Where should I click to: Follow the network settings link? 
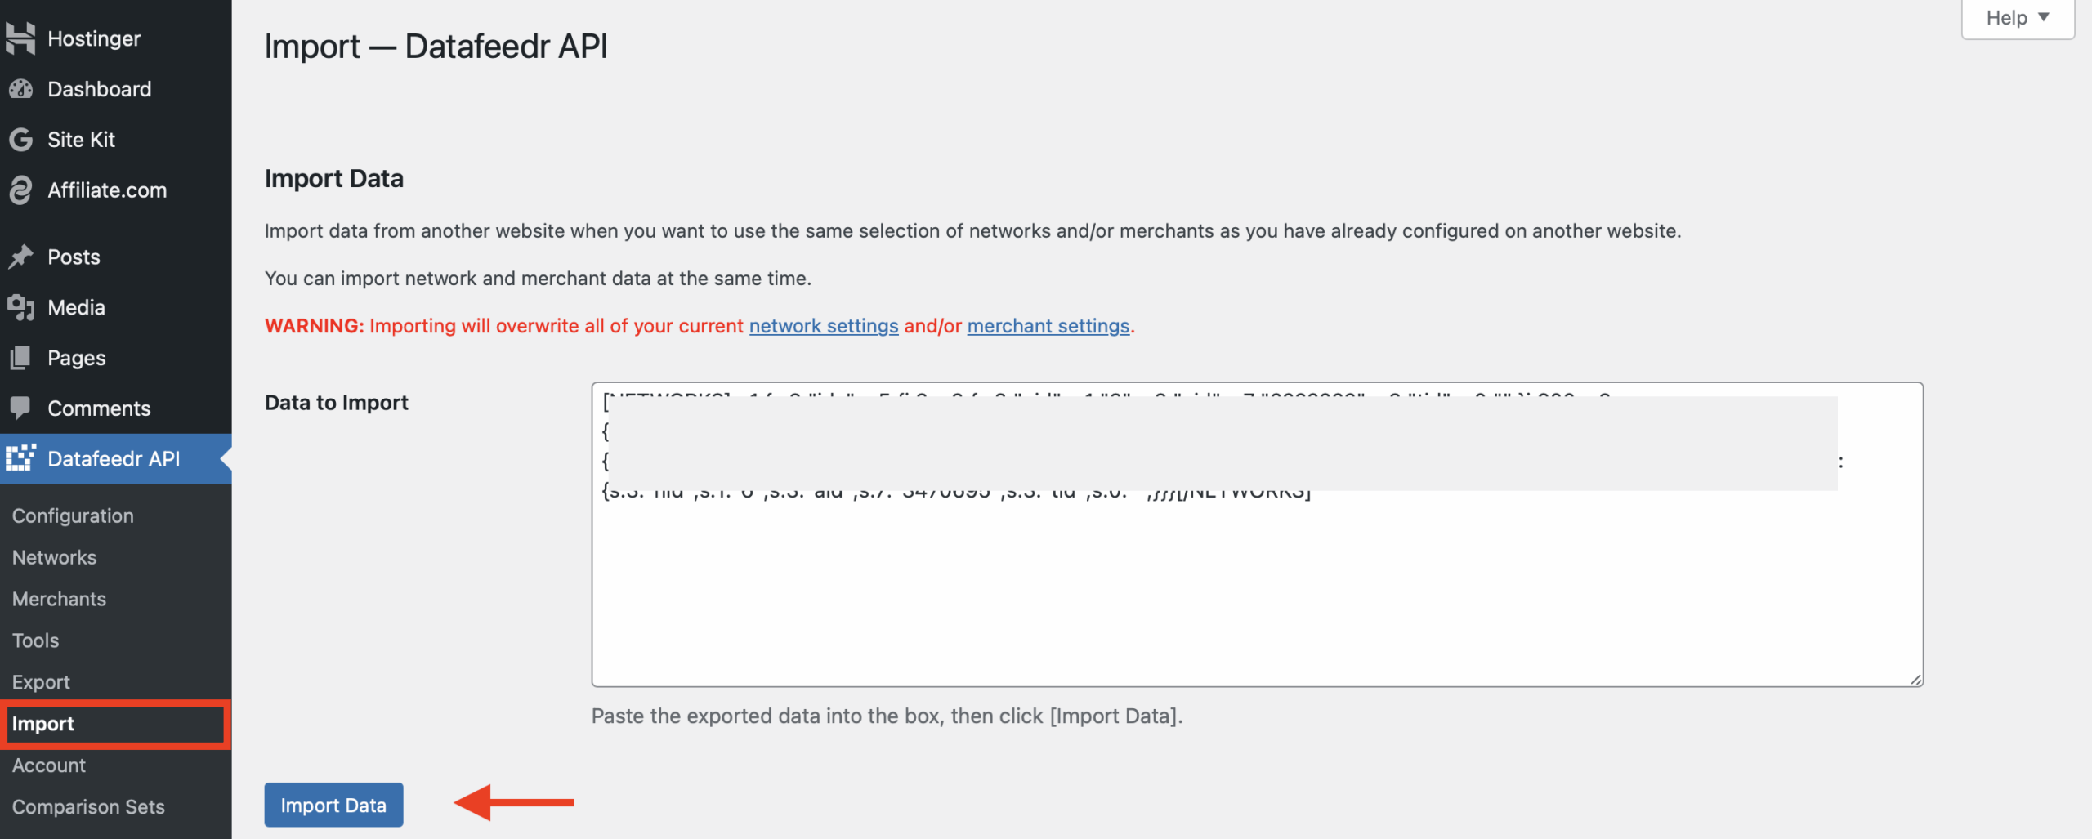click(x=823, y=326)
